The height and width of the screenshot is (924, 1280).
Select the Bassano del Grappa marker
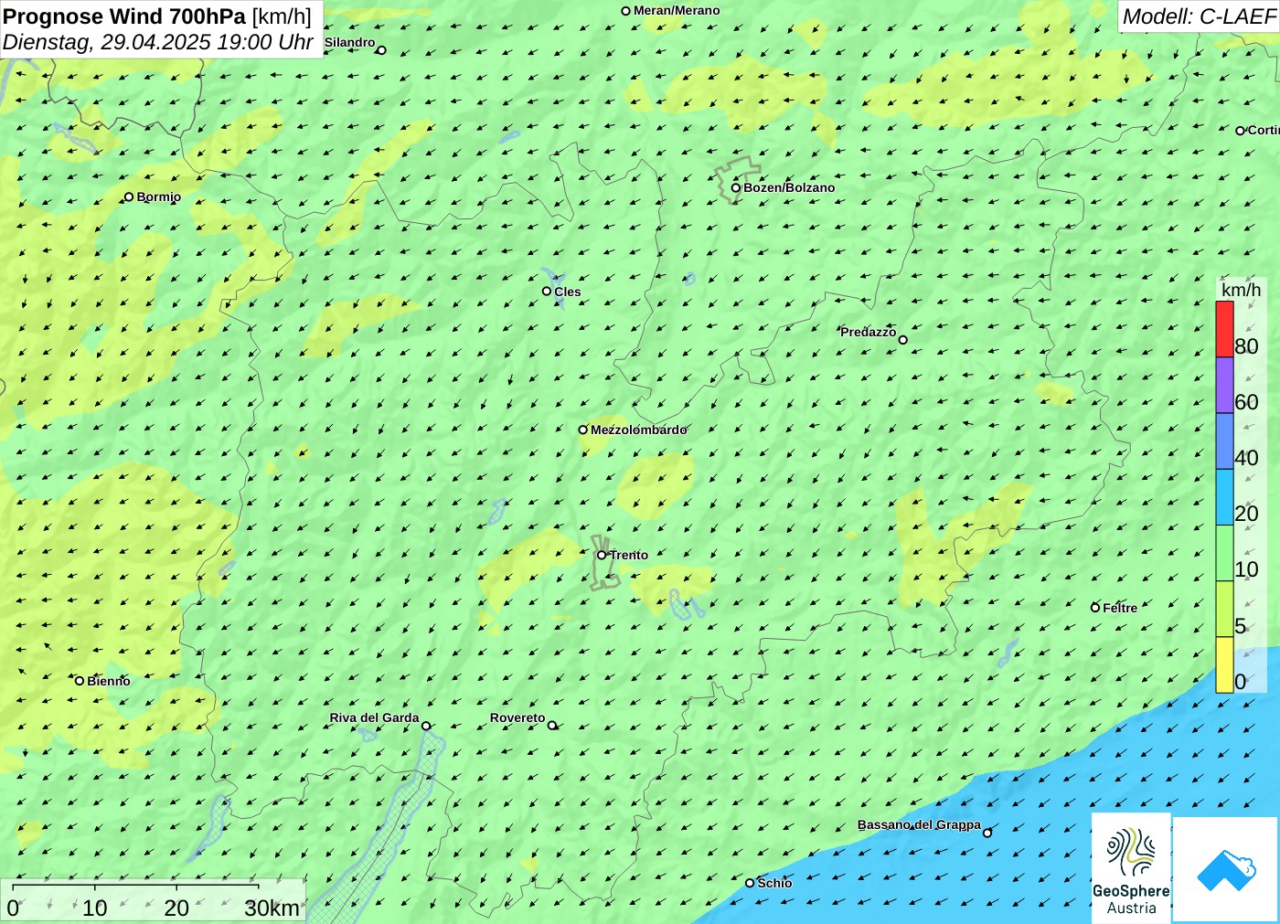coord(987,833)
